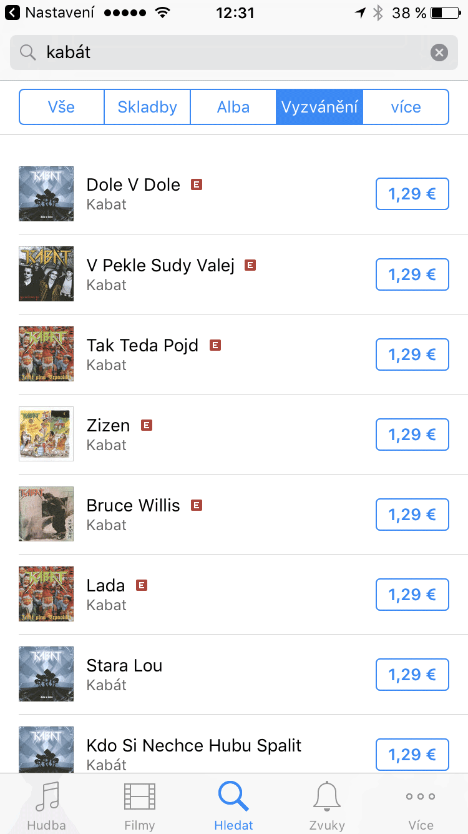The height and width of the screenshot is (834, 468).
Task: Buy Dole V Dole for 1,29 €
Action: (x=412, y=194)
